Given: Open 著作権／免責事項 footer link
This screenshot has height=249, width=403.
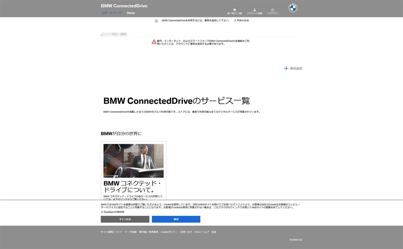Looking at the screenshot, I should coord(149,232).
